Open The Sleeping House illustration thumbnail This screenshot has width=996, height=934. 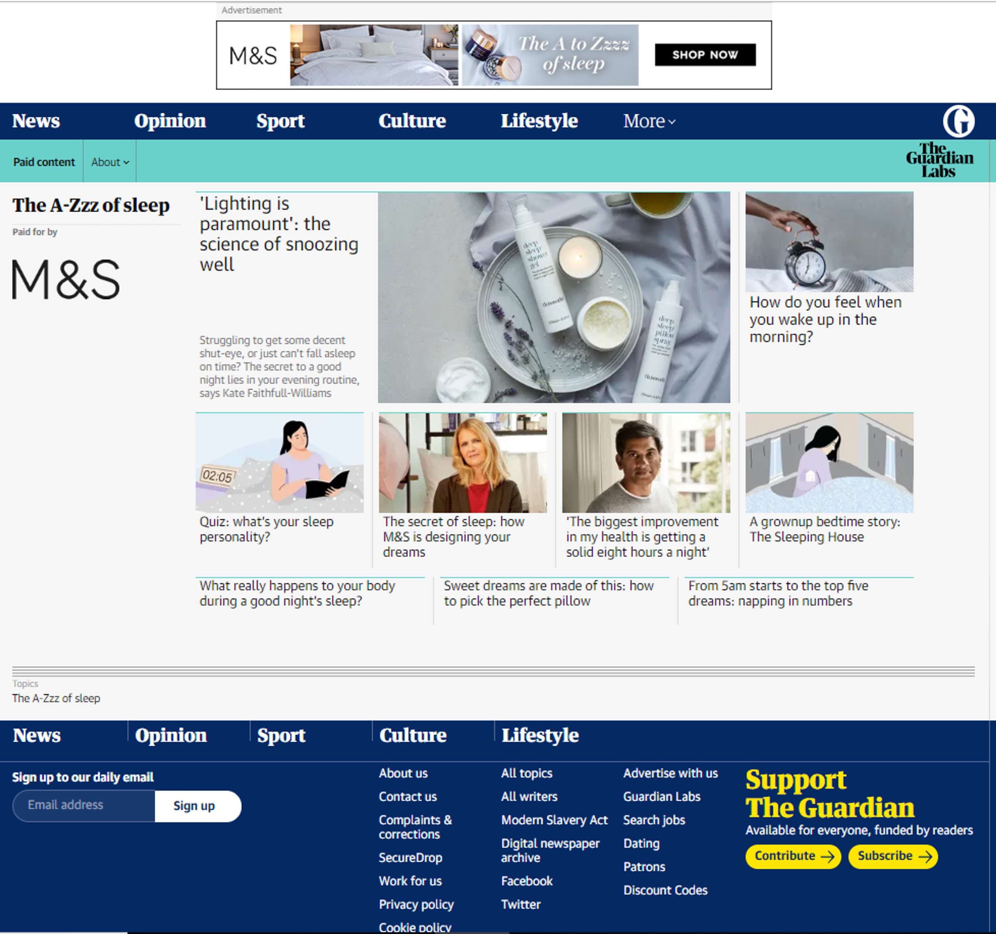[829, 462]
